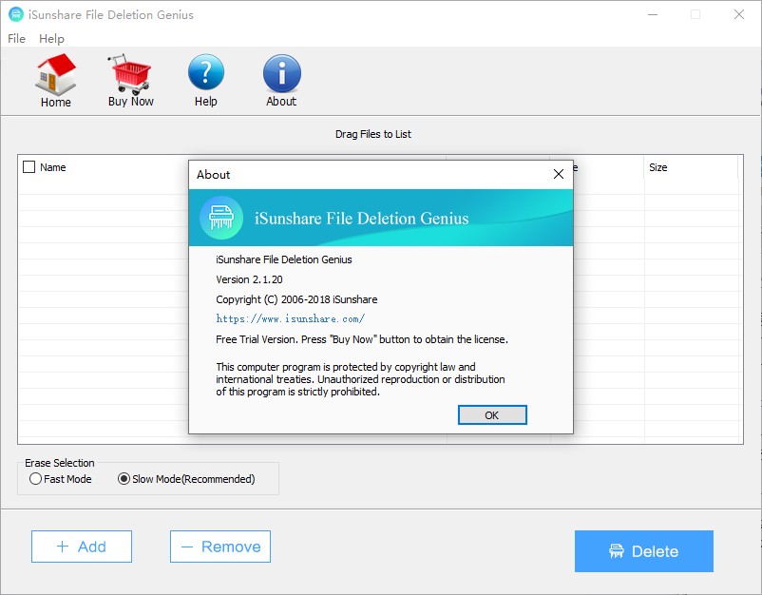Screen dimensions: 762x595
Task: Close the About dialog with X
Action: coord(559,174)
